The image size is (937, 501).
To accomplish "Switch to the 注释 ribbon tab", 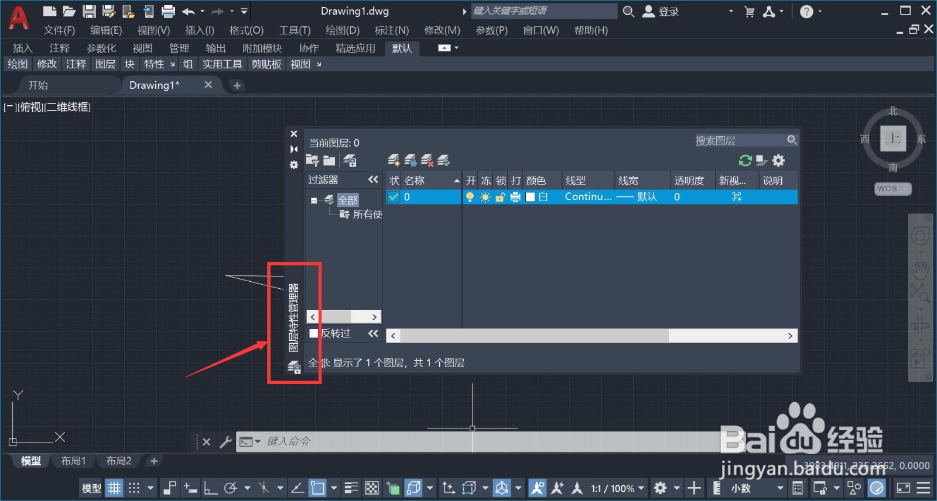I will (59, 48).
